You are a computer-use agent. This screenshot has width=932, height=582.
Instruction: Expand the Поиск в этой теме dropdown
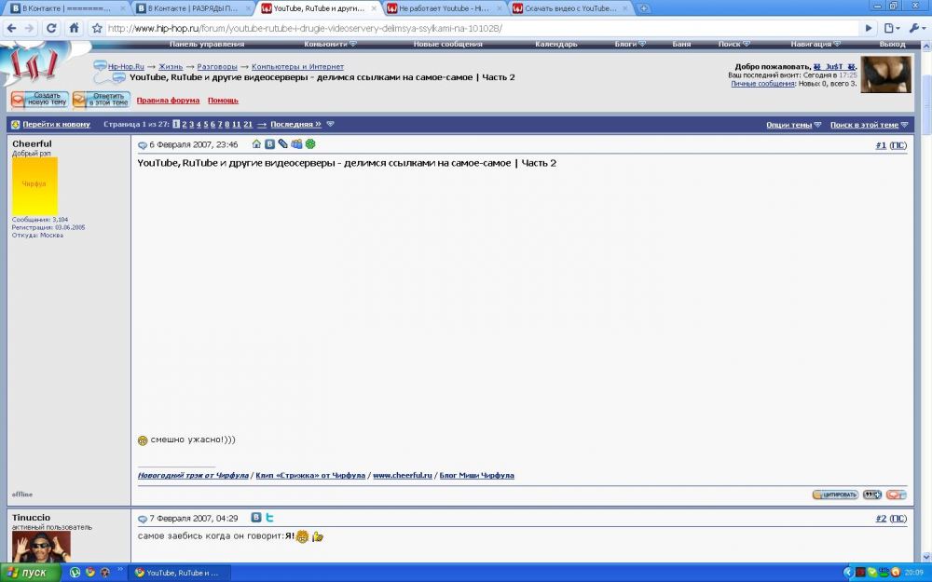869,125
